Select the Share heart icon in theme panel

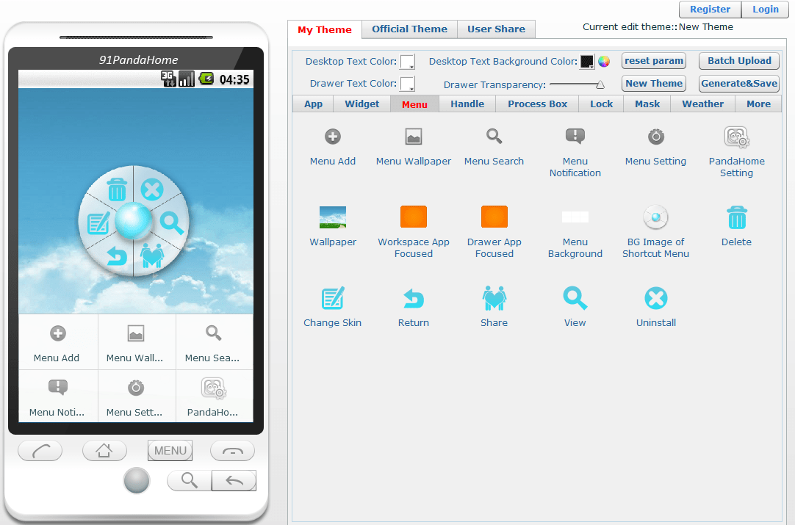click(x=494, y=298)
